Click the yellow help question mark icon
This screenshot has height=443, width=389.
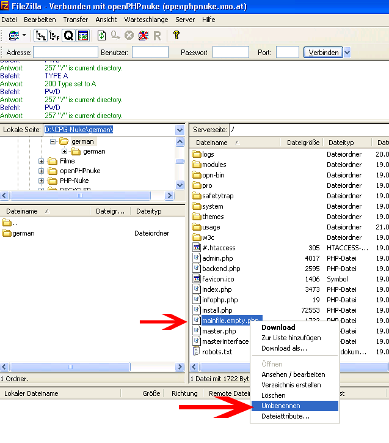click(x=176, y=35)
